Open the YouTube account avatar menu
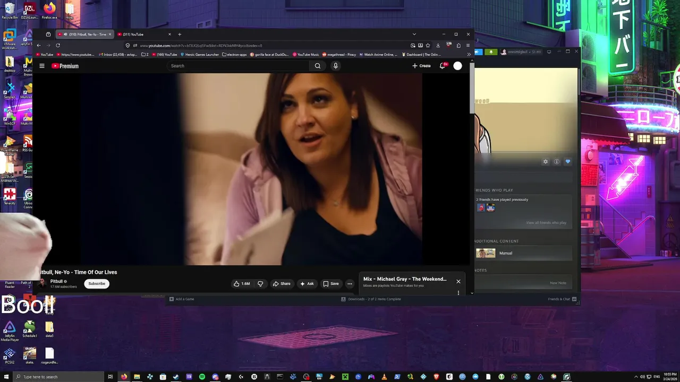The image size is (680, 382). [457, 66]
